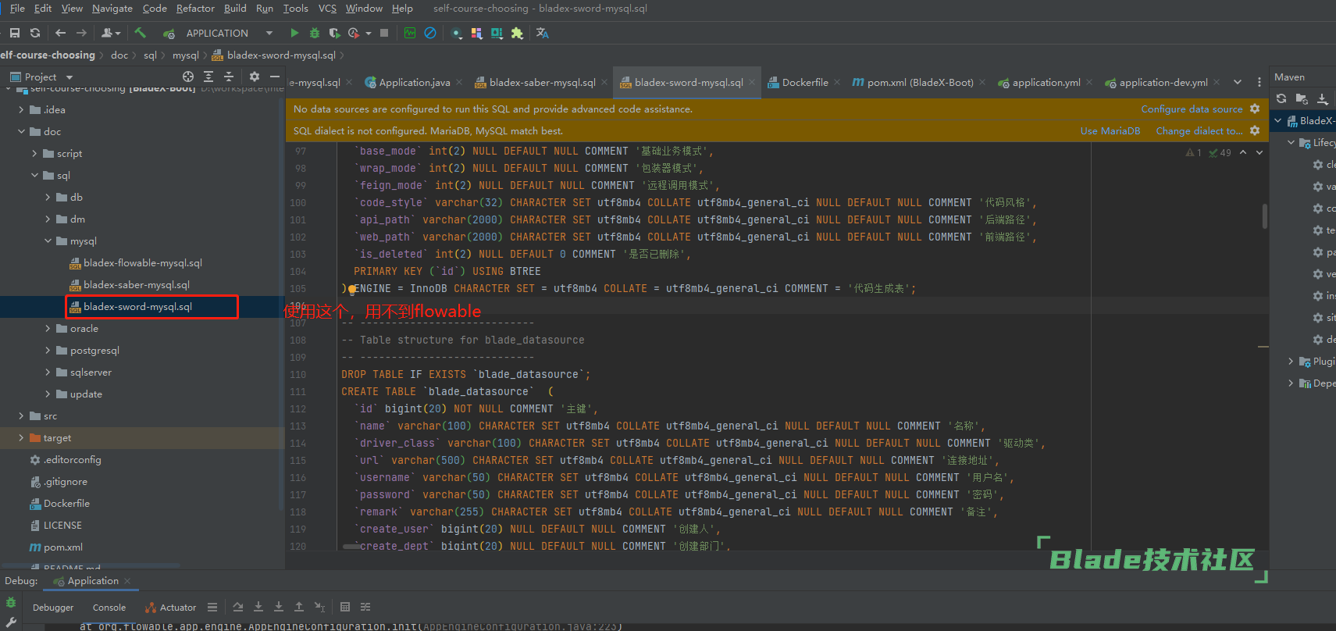Click Step Into in debug toolbar
The width and height of the screenshot is (1336, 631).
pos(258,607)
